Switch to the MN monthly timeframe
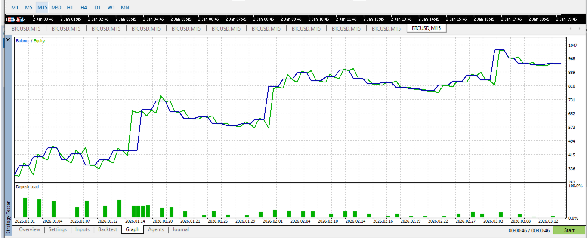Screen dimensions: 587x238 (x=125, y=8)
